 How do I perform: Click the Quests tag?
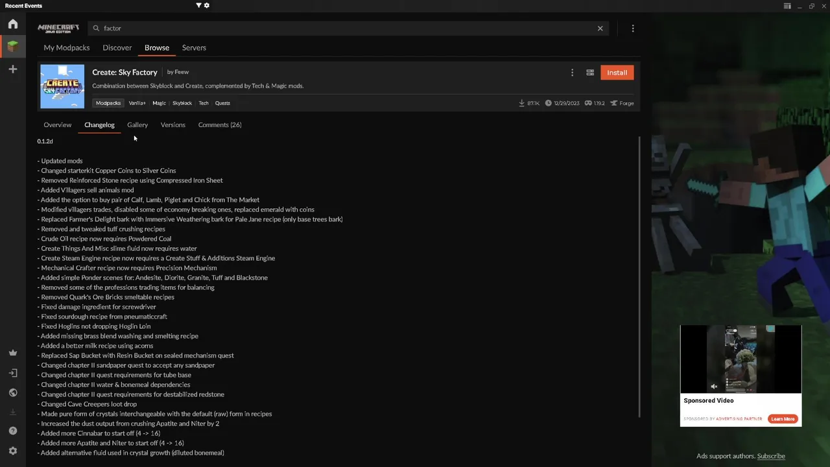tap(222, 103)
